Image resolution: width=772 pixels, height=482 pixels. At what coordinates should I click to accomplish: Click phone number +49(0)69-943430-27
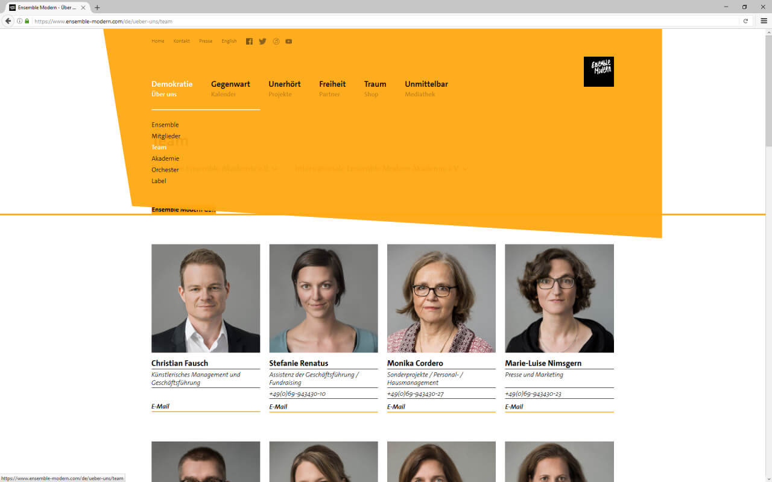pos(416,394)
